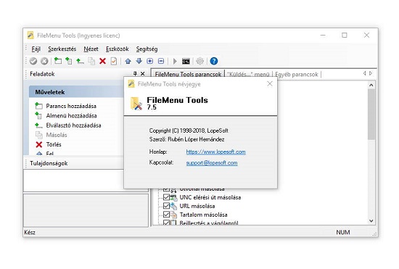Click the left tab-scroll arrow
Viewport: 399px width, 269px height.
[364, 73]
